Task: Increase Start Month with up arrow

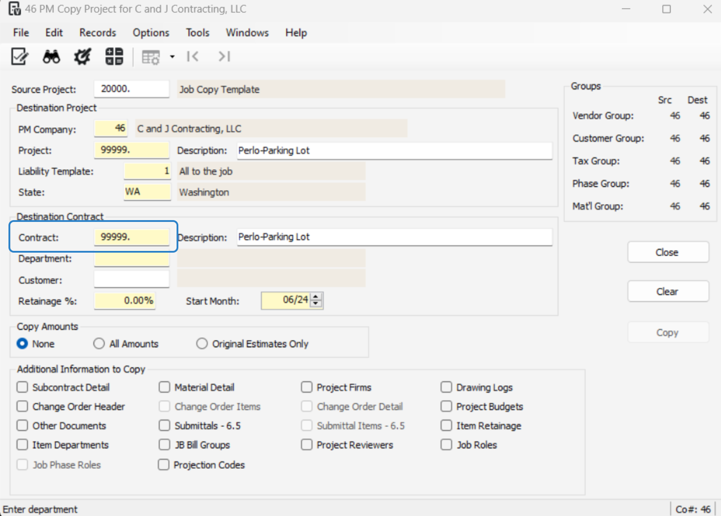Action: 316,297
